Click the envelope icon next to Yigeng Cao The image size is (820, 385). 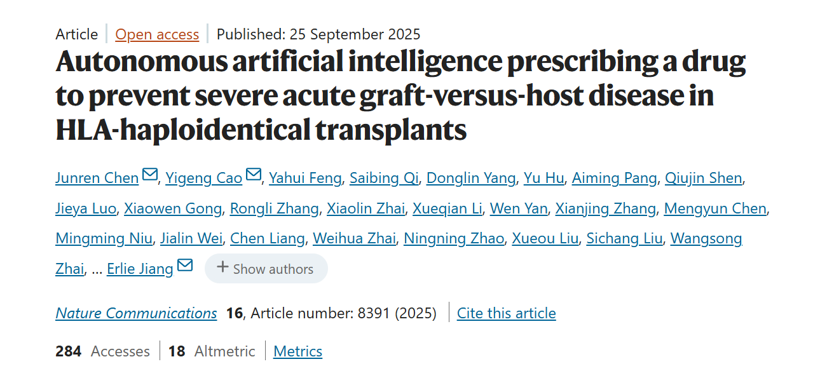tap(253, 175)
